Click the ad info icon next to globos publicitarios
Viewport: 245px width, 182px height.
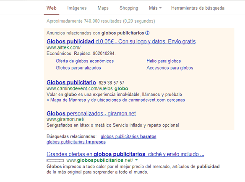147,33
